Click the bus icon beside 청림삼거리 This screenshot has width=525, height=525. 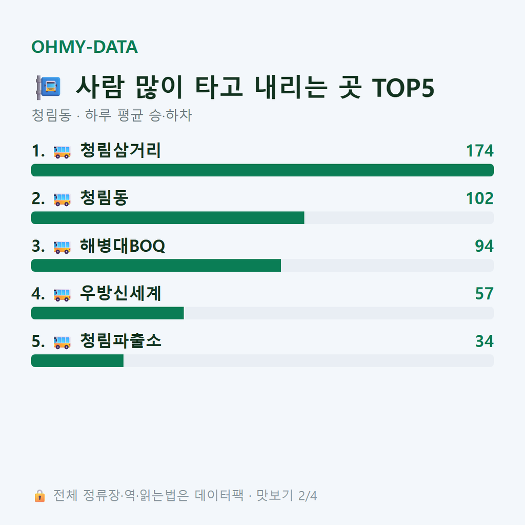[62, 152]
